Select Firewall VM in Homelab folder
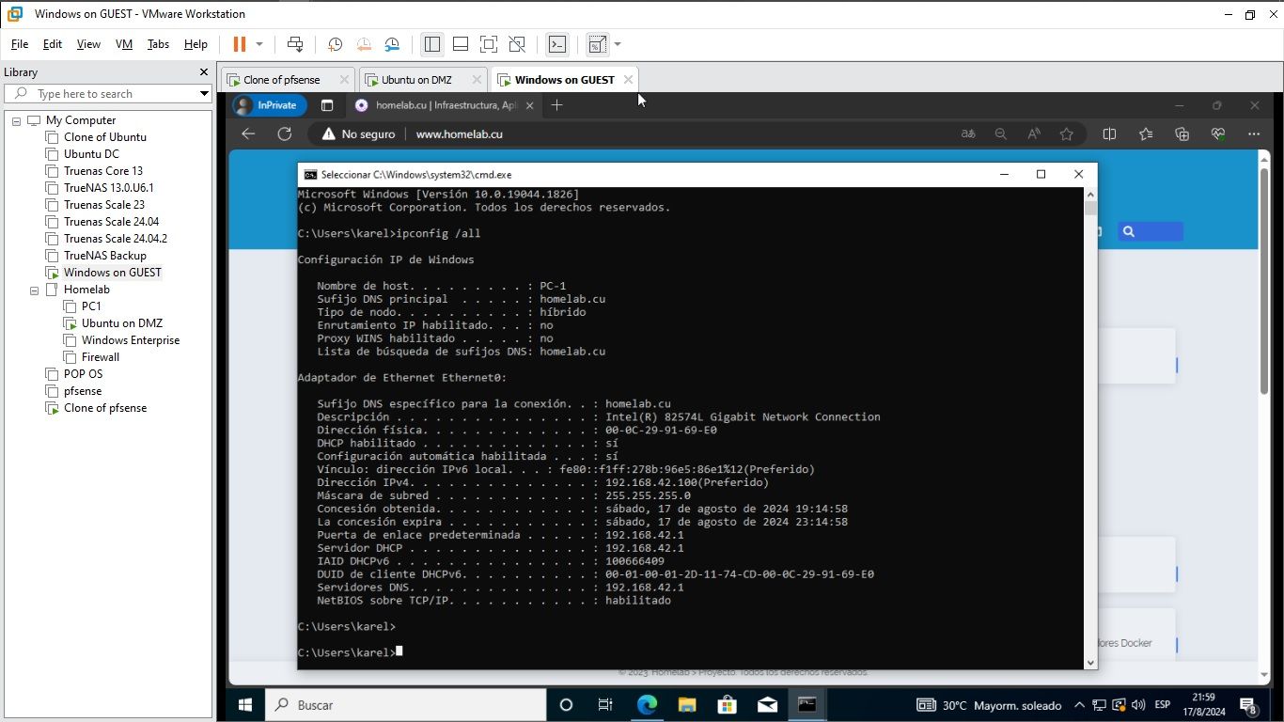The image size is (1284, 722). (100, 357)
